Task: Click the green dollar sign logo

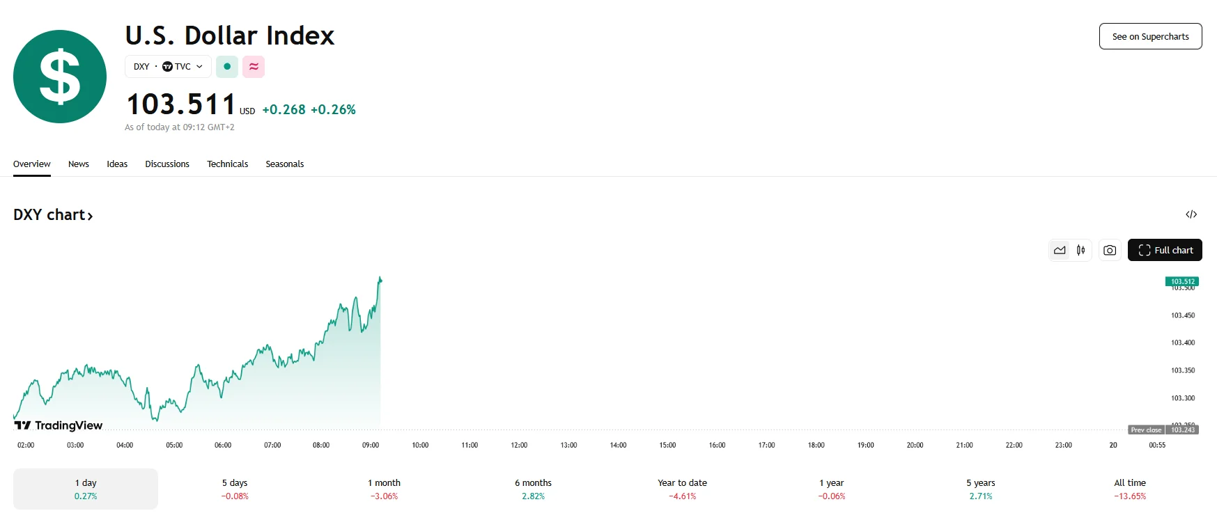Action: point(60,77)
